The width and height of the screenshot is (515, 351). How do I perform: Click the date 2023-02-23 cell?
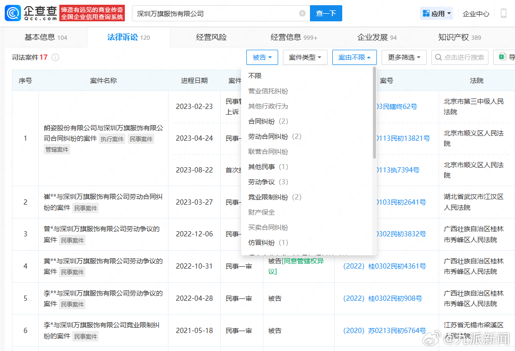(x=194, y=107)
